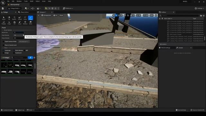Activate the foliage Erase tool
Screen dimensions: 206x116
click(x=20, y=23)
